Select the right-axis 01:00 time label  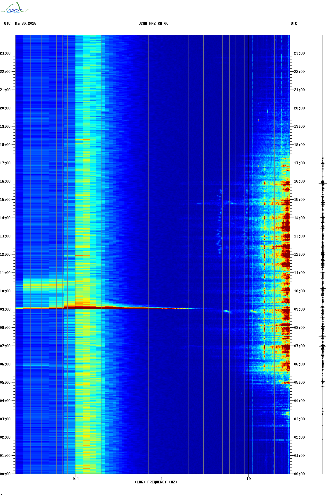tap(299, 456)
